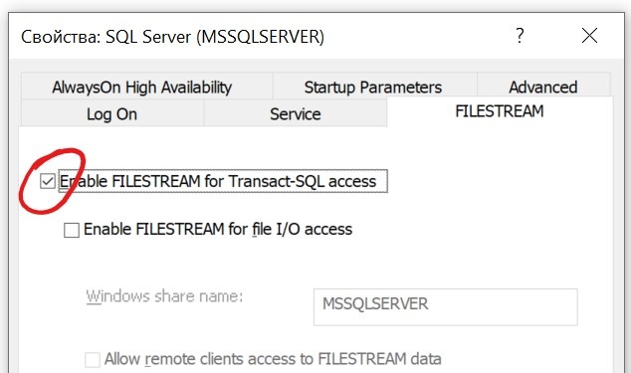Screen dimensions: 631x373
Task: Go to the Log On tab
Action: [x=112, y=113]
